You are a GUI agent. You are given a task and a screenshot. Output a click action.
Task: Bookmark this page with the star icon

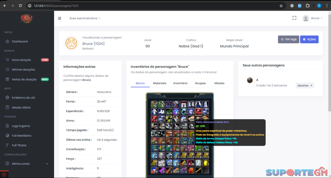coord(281,6)
